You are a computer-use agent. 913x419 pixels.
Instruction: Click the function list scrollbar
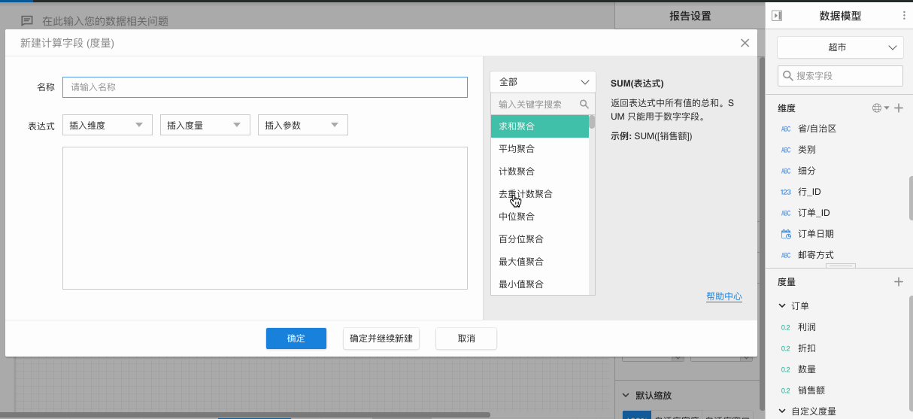coord(592,123)
